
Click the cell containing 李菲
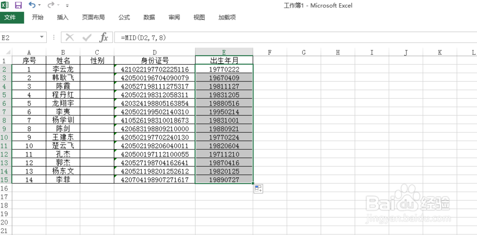coord(63,180)
